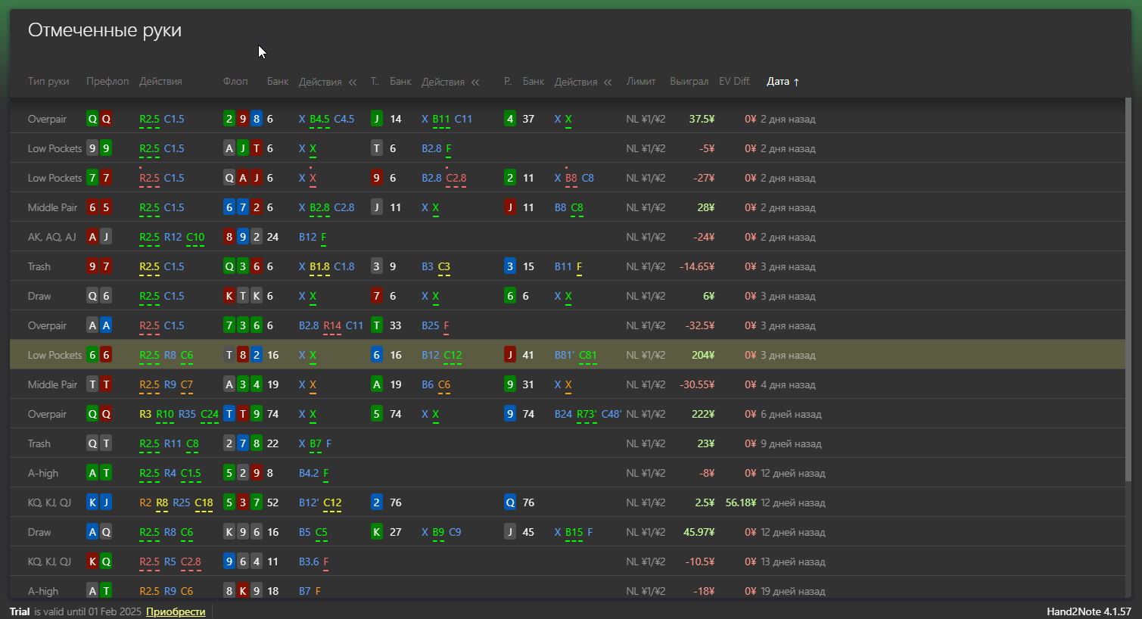Screen dimensions: 1142x619
Task: Collapse flop actions with the « icon
Action: click(353, 82)
